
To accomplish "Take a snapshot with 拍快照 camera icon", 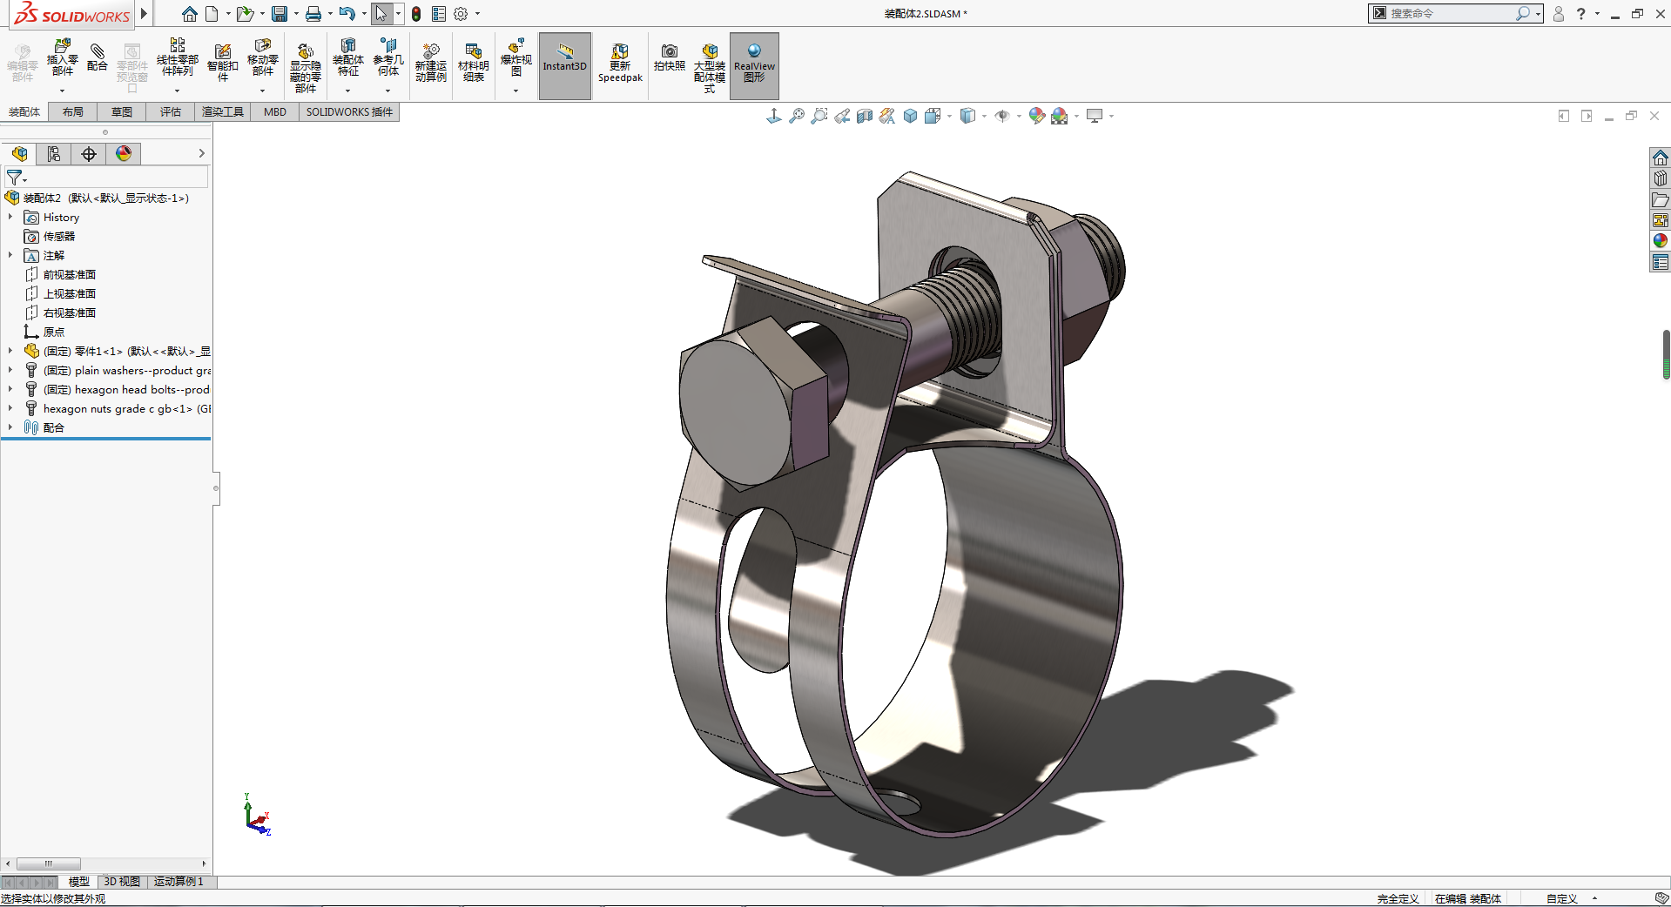I will pos(670,59).
